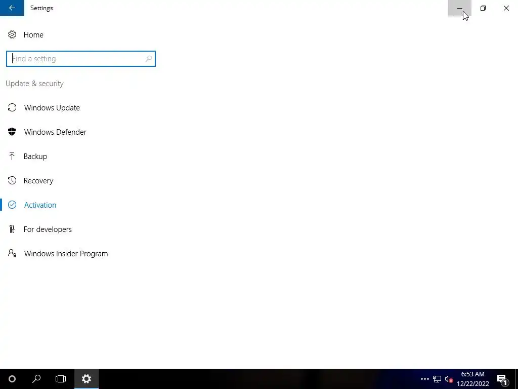Open the Recovery section
518x389 pixels.
pos(38,181)
